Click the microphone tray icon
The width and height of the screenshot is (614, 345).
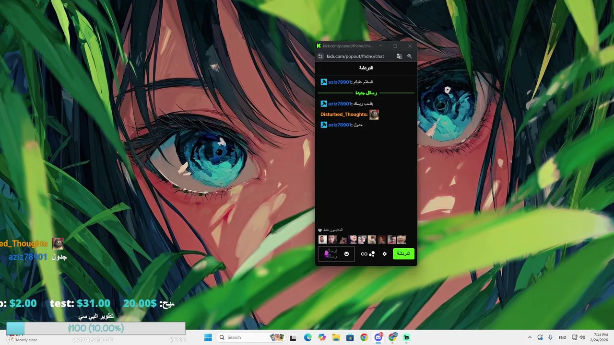click(550, 338)
